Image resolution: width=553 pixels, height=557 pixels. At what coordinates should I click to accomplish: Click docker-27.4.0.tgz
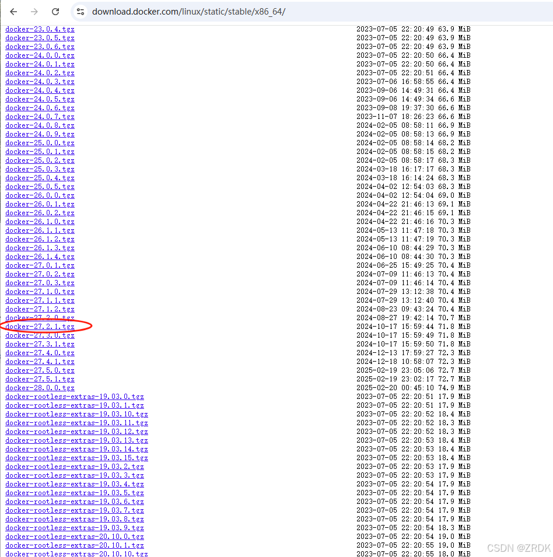tap(40, 353)
